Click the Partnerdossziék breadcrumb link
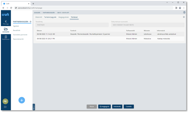This screenshot has height=113, width=189. click(49, 13)
